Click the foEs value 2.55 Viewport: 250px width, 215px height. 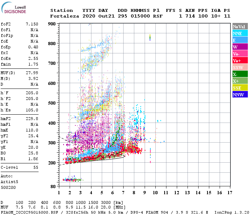33,58
